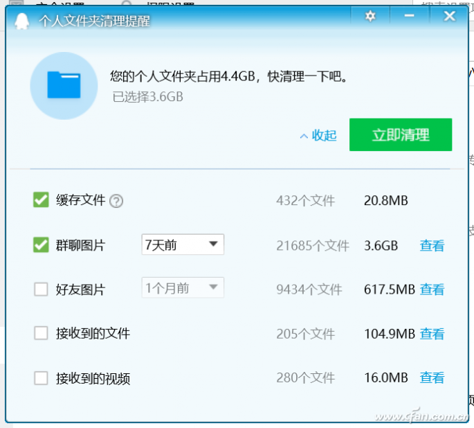Screen dimensions: 474x428
Task: Click the 个人文件夹清理提醒 window title
Action: (94, 21)
